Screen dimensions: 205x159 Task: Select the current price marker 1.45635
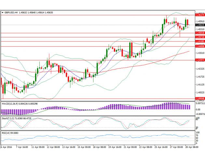click(200, 25)
